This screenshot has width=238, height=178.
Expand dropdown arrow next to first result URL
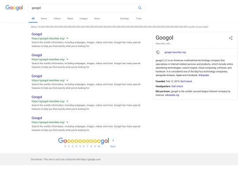tap(67, 38)
